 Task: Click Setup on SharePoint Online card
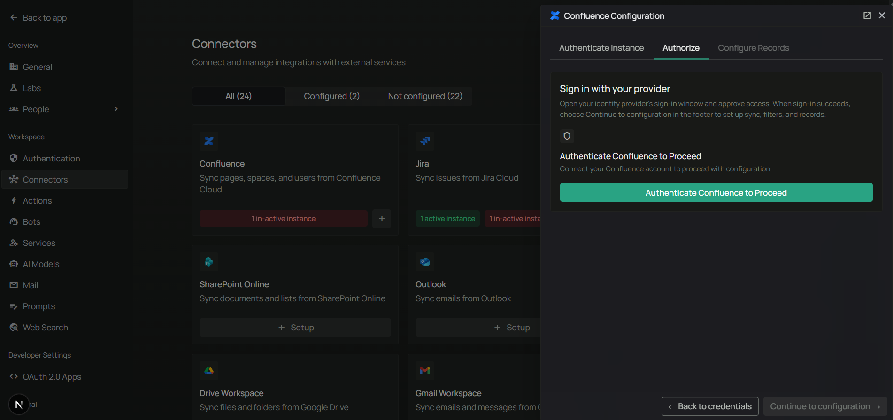[x=295, y=328]
